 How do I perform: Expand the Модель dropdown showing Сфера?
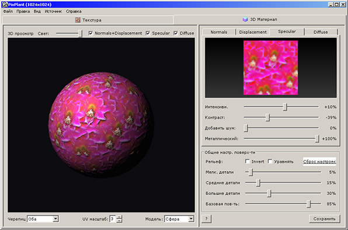[179, 219]
